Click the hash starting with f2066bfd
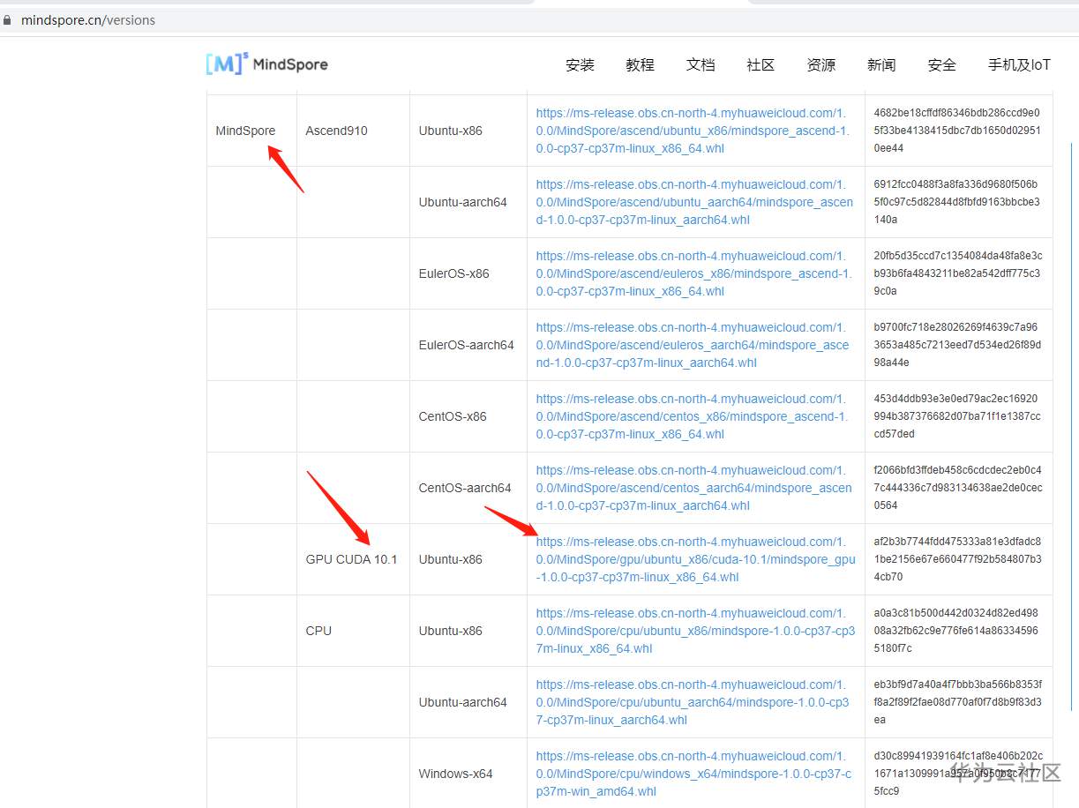This screenshot has width=1079, height=808. click(957, 488)
